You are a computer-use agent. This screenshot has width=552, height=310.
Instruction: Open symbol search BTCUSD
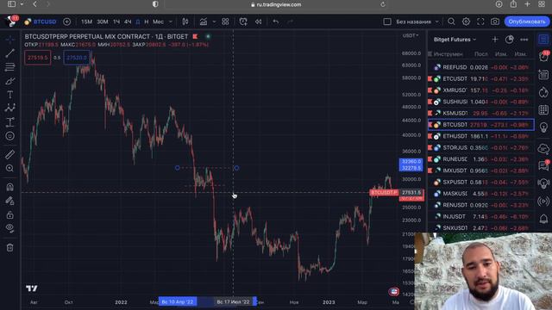pos(41,22)
